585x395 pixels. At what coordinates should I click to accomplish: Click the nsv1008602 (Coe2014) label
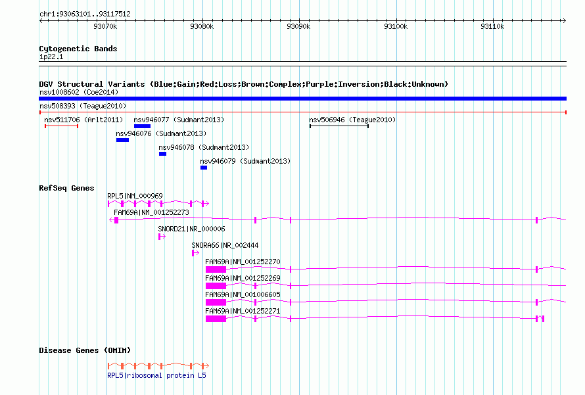click(79, 92)
